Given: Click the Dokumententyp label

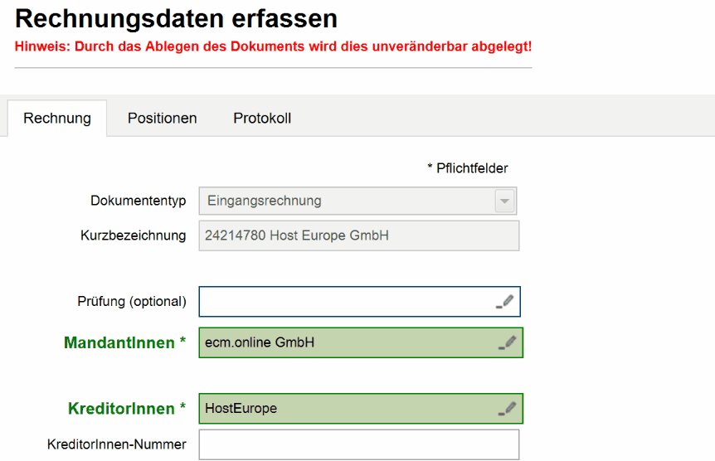Looking at the screenshot, I should pos(138,201).
